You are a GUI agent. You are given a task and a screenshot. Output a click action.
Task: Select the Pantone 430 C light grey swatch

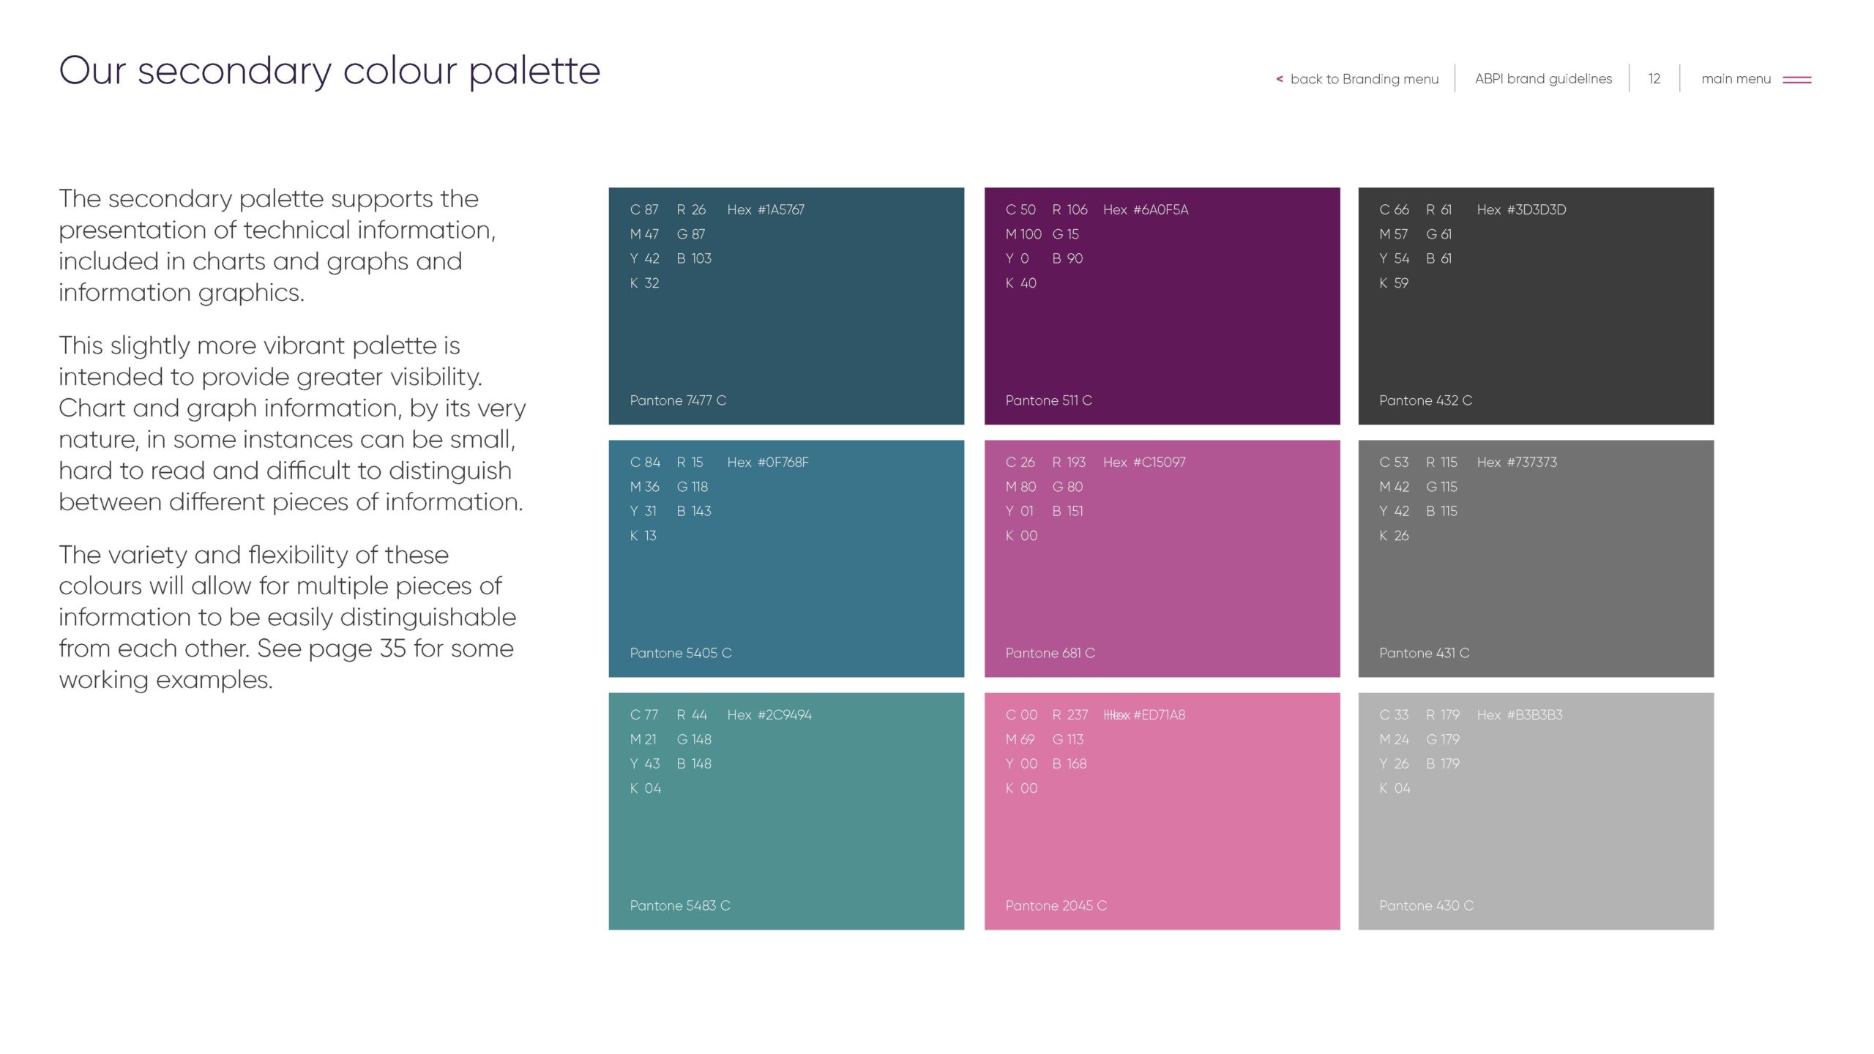pos(1536,827)
